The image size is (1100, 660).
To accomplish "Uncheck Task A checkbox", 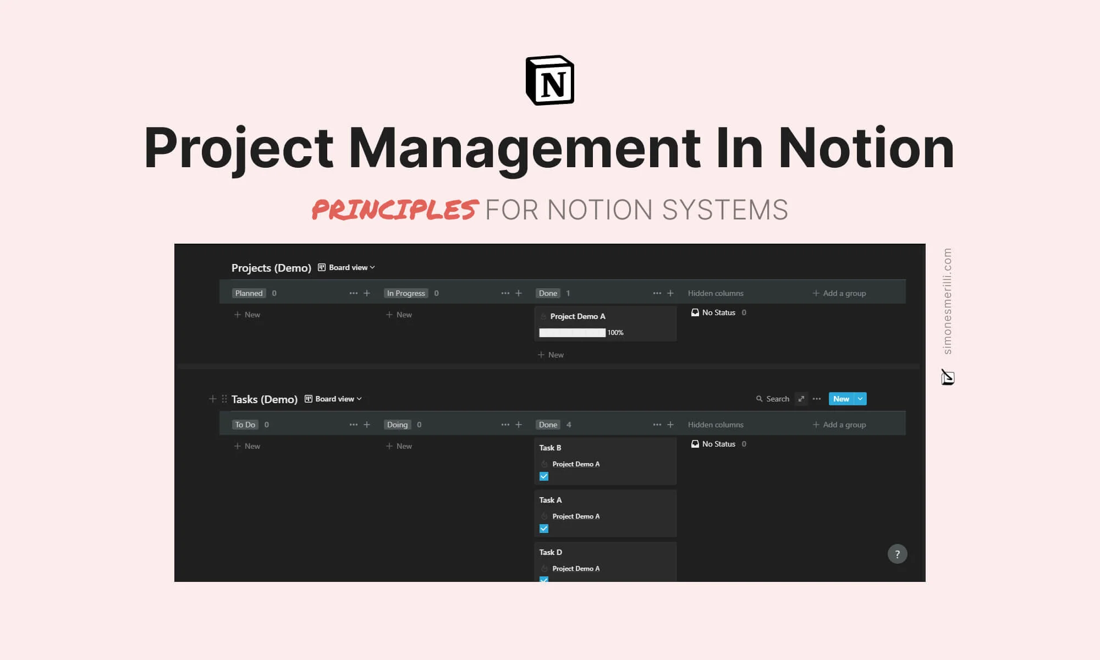I will pyautogui.click(x=544, y=529).
